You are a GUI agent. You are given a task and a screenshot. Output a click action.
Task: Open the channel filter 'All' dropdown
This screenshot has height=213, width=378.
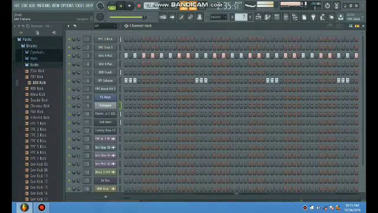pyautogui.click(x=105, y=26)
